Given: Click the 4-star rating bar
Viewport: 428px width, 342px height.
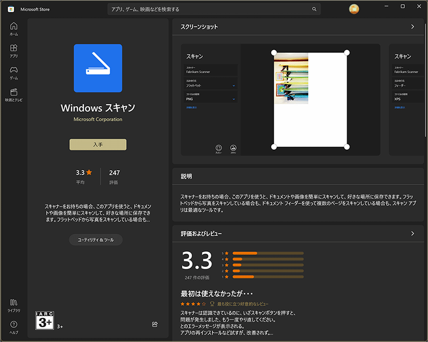Looking at the screenshot, I should coord(268,259).
